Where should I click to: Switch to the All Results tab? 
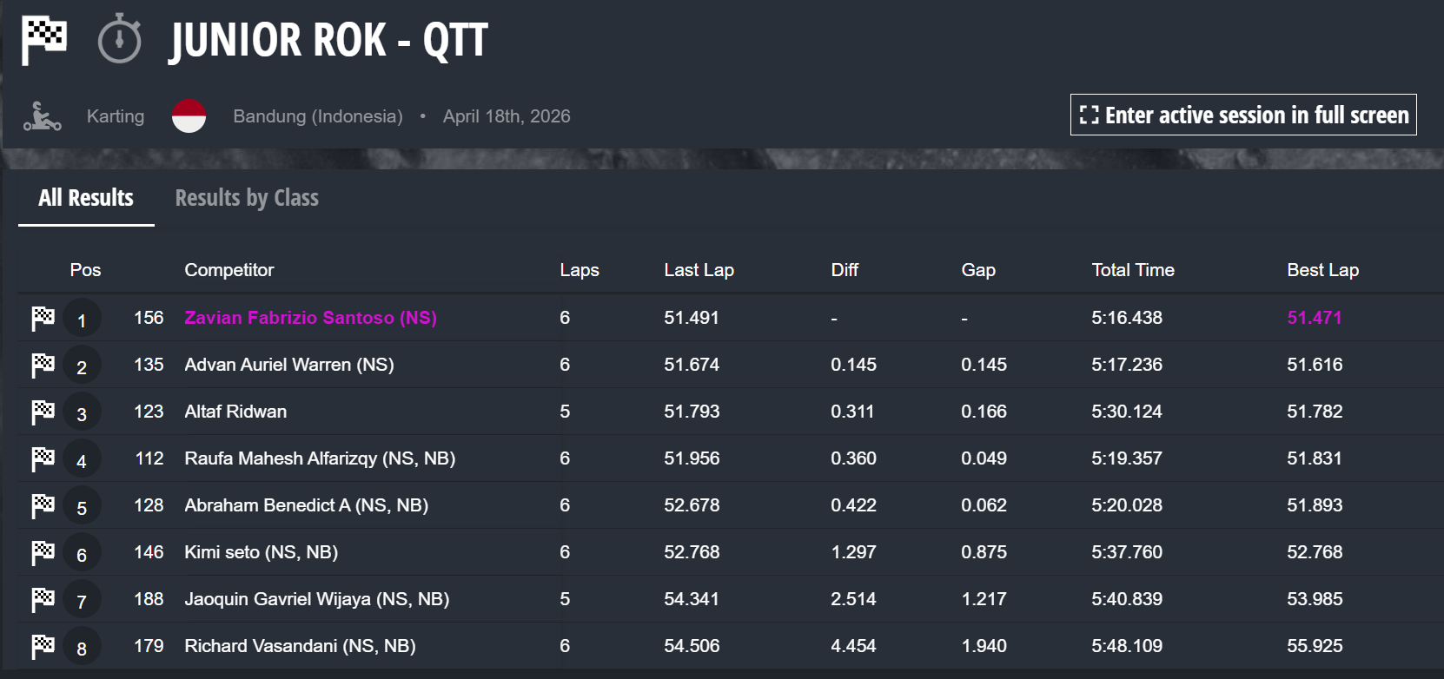(x=86, y=198)
